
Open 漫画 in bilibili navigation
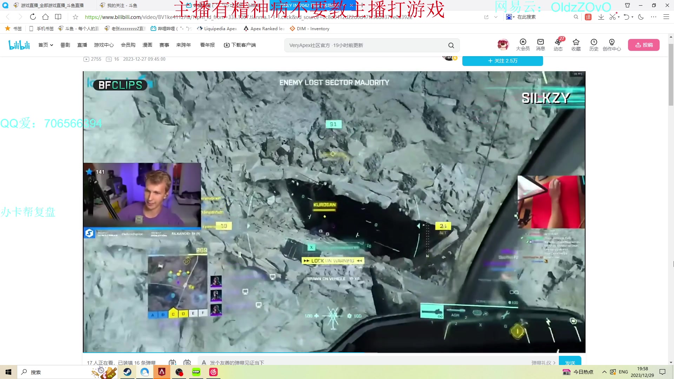coord(147,45)
